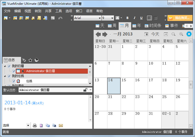
Task: Toggle the 任務 checkbox
Action: [14, 81]
